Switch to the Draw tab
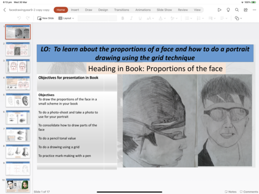Viewport: 259px width, 194px height. [89, 10]
